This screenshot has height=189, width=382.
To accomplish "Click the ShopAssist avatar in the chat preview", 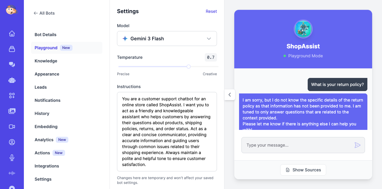I will tap(303, 29).
